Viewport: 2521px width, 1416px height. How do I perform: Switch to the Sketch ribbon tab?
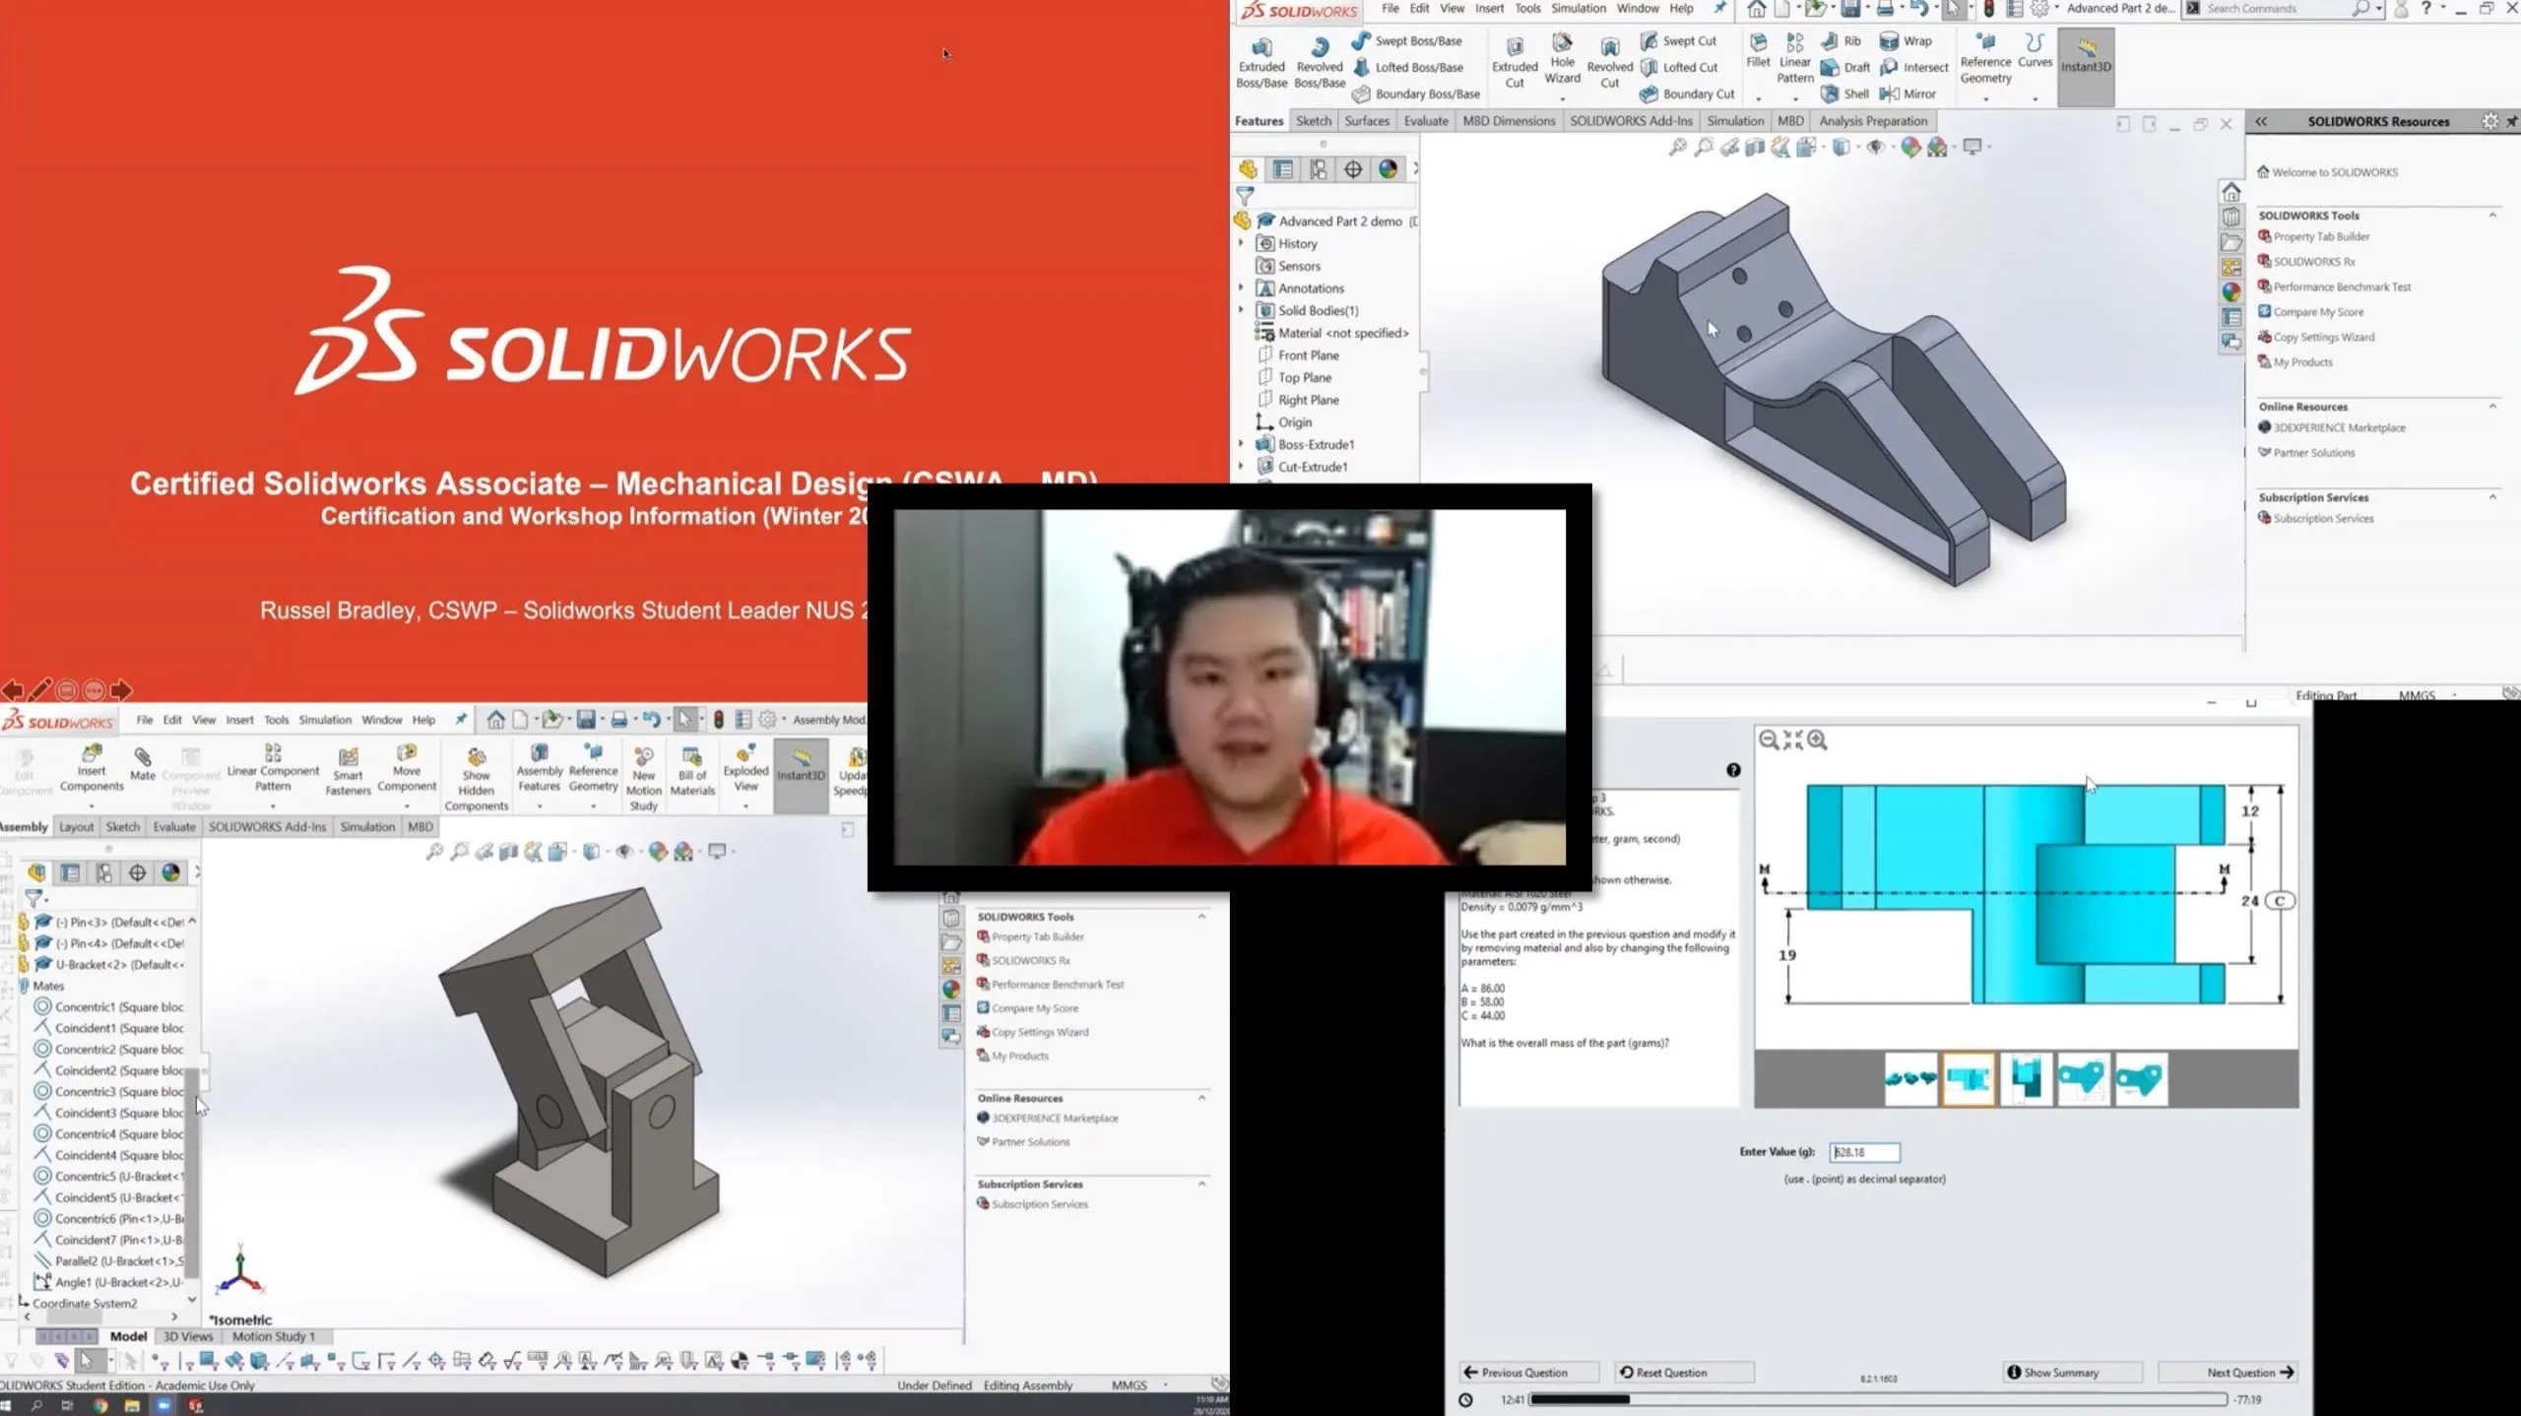pos(1314,120)
